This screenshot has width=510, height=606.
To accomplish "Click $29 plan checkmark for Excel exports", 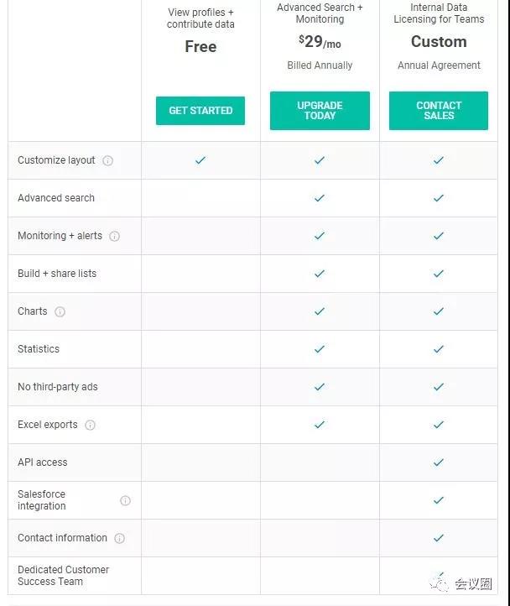I will pyautogui.click(x=320, y=425).
